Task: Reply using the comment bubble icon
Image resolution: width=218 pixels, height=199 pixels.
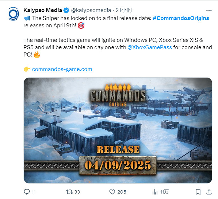Action: pyautogui.click(x=27, y=192)
